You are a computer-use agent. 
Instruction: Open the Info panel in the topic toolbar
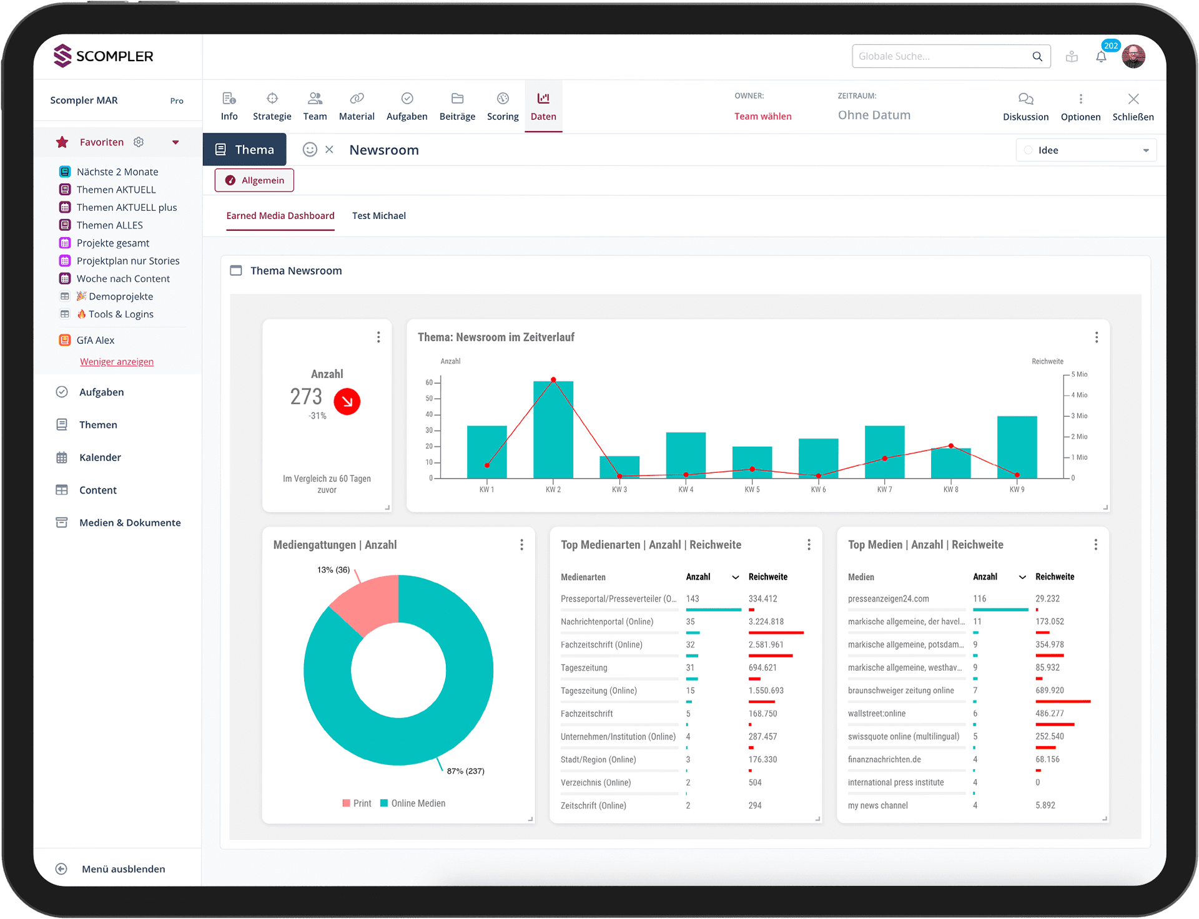[x=229, y=105]
